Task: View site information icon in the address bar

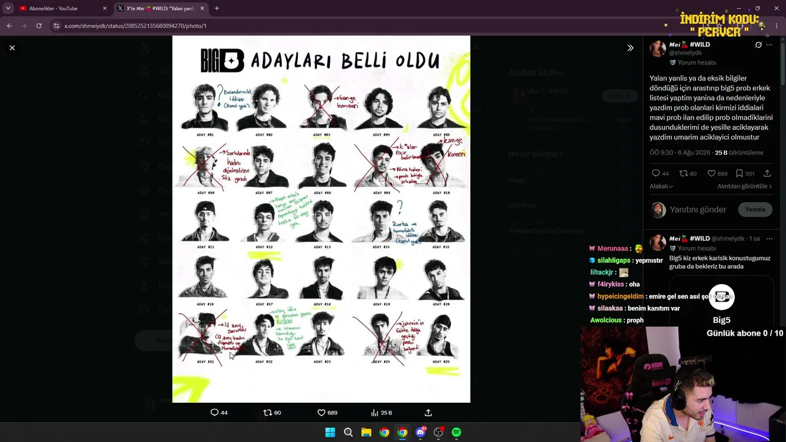Action: click(56, 26)
